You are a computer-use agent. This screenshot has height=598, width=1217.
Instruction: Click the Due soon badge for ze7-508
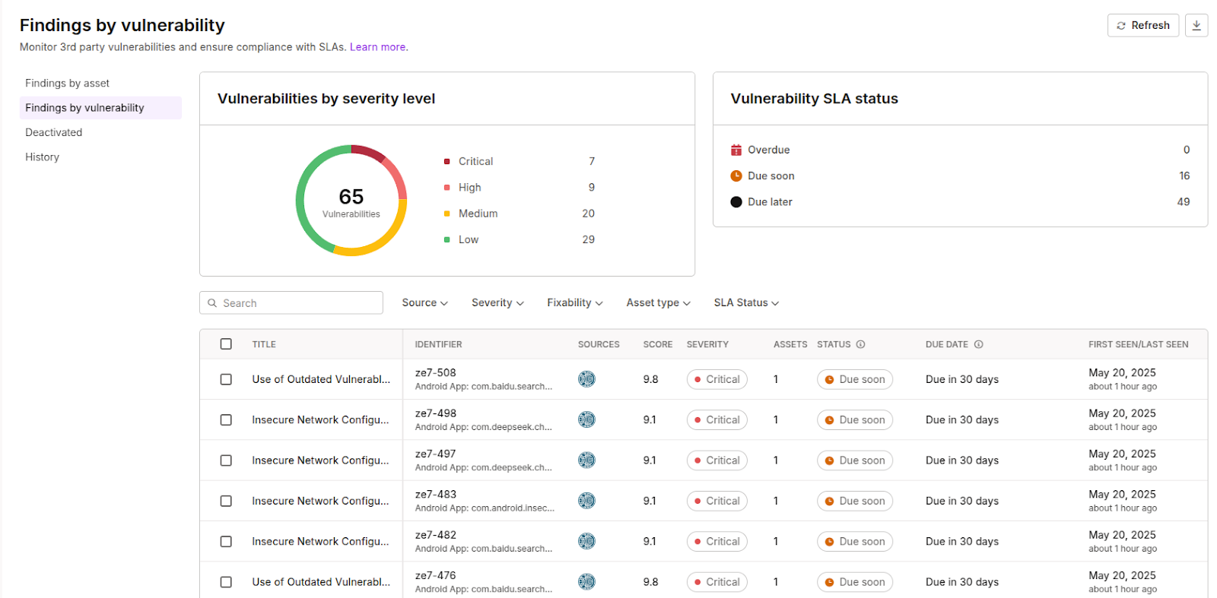click(x=854, y=379)
